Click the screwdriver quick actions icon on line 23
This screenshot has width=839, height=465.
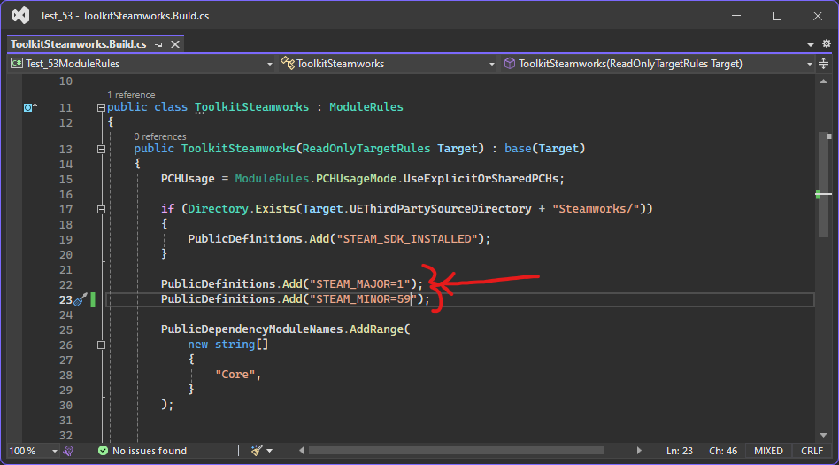79,300
